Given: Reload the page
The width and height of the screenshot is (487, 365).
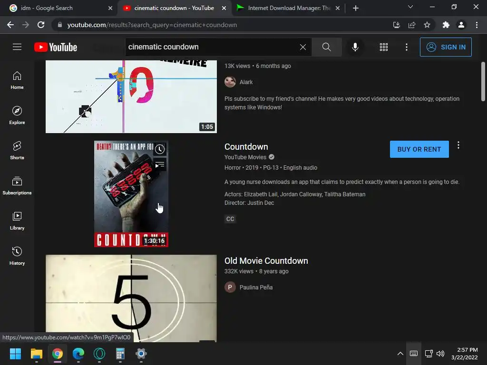Looking at the screenshot, I should 41,25.
